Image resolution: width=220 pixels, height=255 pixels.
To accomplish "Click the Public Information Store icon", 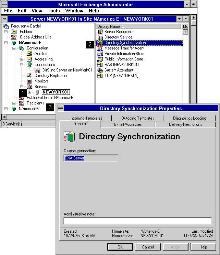I will tap(100, 59).
